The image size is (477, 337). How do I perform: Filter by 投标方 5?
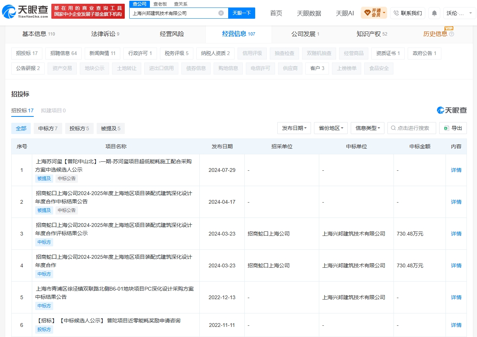coord(79,128)
